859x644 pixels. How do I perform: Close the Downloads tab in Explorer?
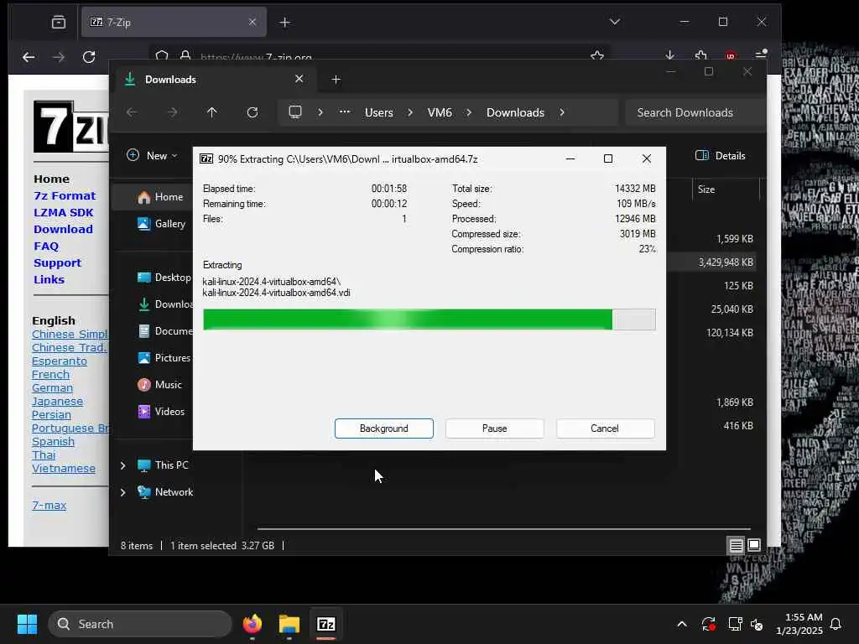pos(299,79)
